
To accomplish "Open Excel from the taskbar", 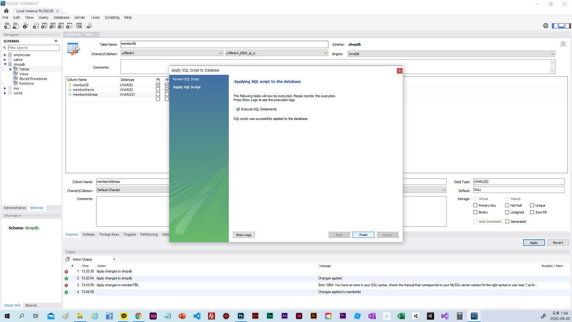I will [x=401, y=316].
